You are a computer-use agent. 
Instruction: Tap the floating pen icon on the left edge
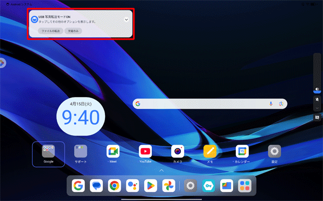tap(2, 63)
